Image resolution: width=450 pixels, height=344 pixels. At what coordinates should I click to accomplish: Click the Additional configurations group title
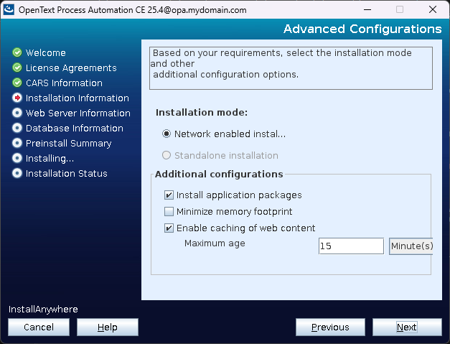(x=219, y=174)
